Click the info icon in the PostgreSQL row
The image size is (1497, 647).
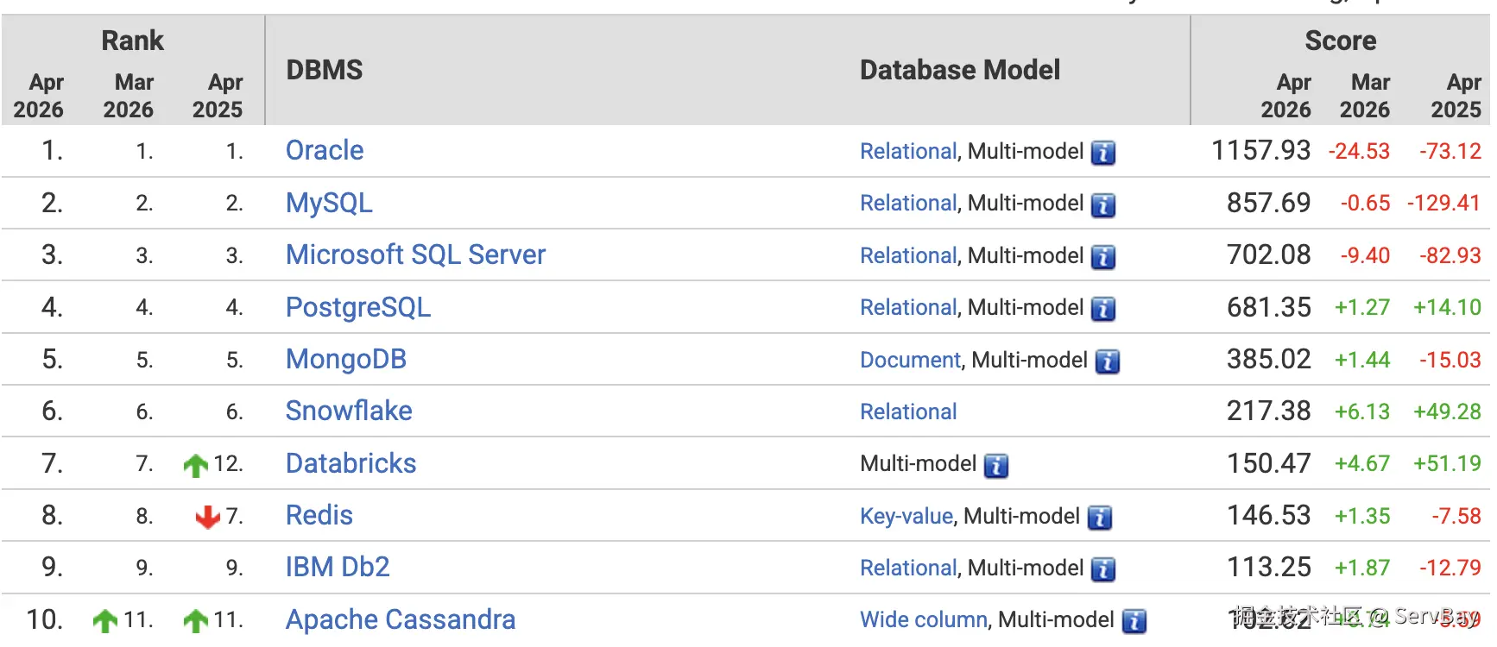[1103, 309]
